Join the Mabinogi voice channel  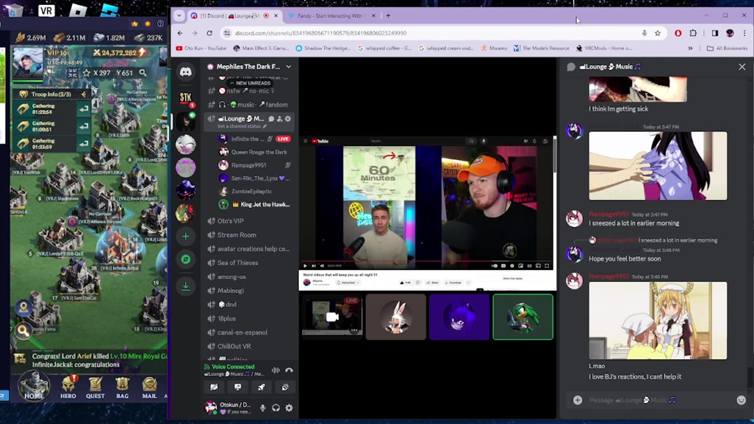point(250,290)
